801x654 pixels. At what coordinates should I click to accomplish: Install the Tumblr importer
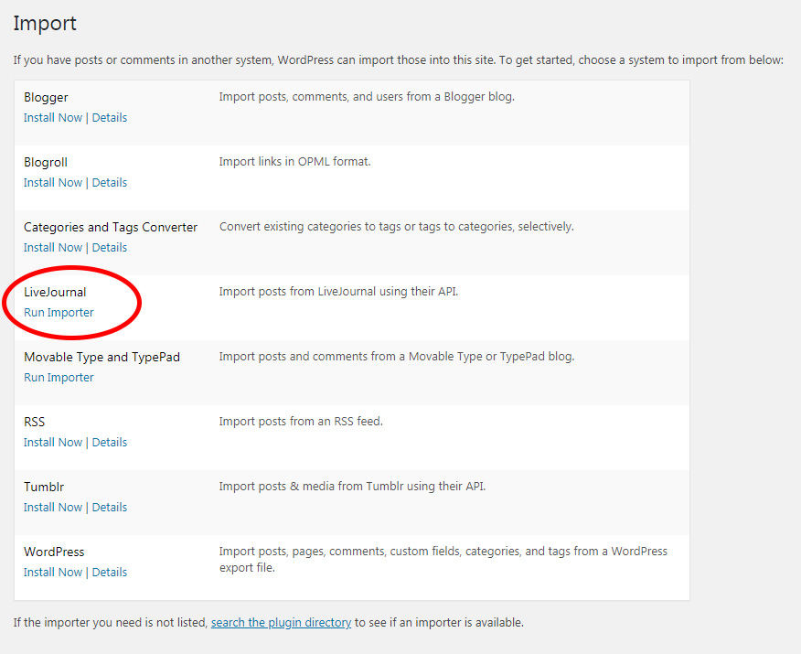[x=52, y=507]
